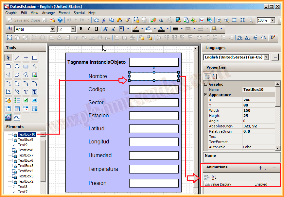Select TextBox5 in the Elements list
This screenshot has width=284, height=197.
coord(26,166)
